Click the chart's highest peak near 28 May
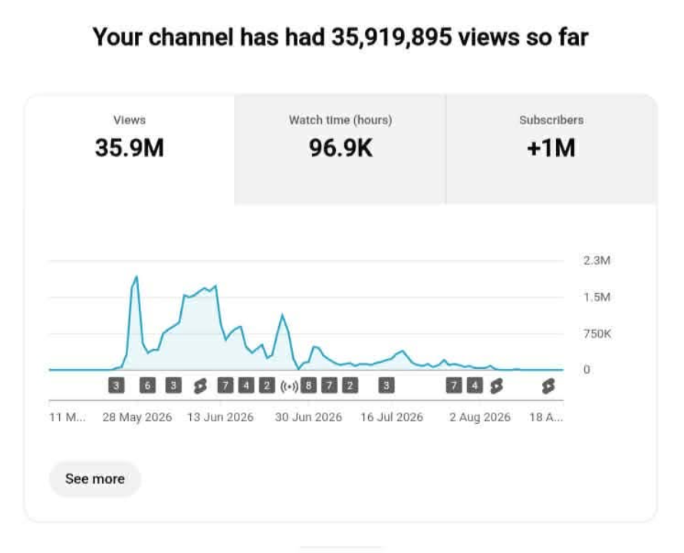 pos(136,277)
